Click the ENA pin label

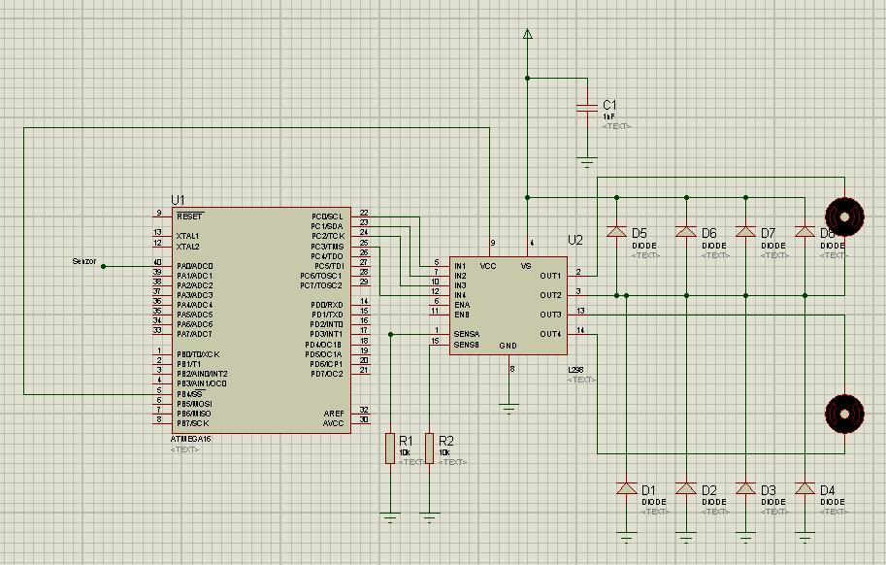pos(462,305)
